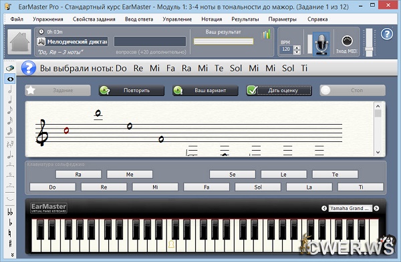The width and height of the screenshot is (401, 262).
Task: Open the Нотация menu
Action: (x=211, y=19)
